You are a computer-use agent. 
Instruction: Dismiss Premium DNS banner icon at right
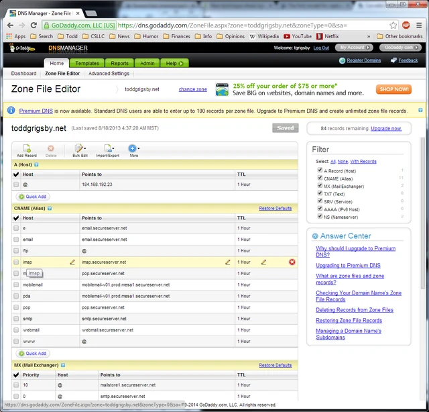click(x=420, y=110)
